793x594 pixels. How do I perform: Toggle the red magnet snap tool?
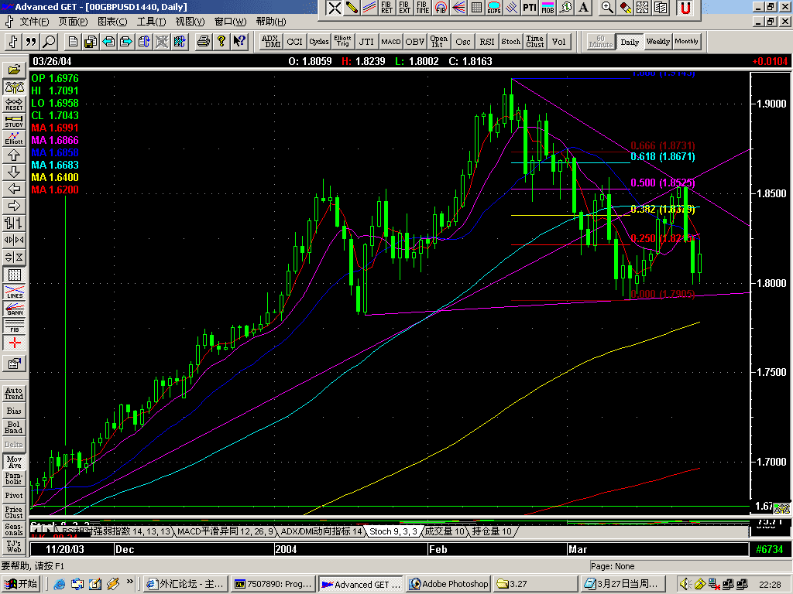(x=685, y=8)
